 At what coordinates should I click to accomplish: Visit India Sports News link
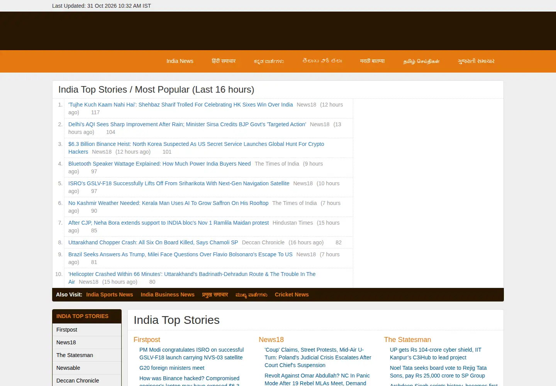109,295
